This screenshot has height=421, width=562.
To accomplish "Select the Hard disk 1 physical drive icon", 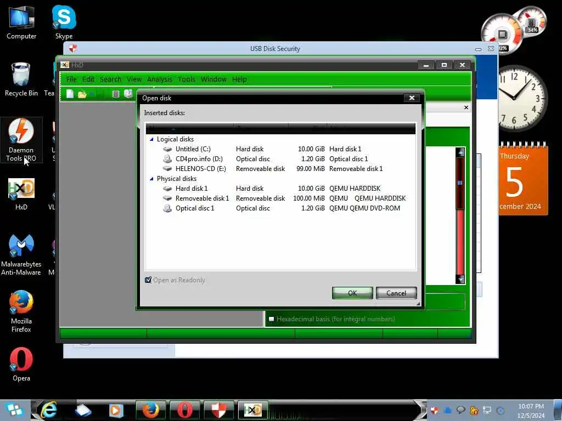I will (x=167, y=189).
